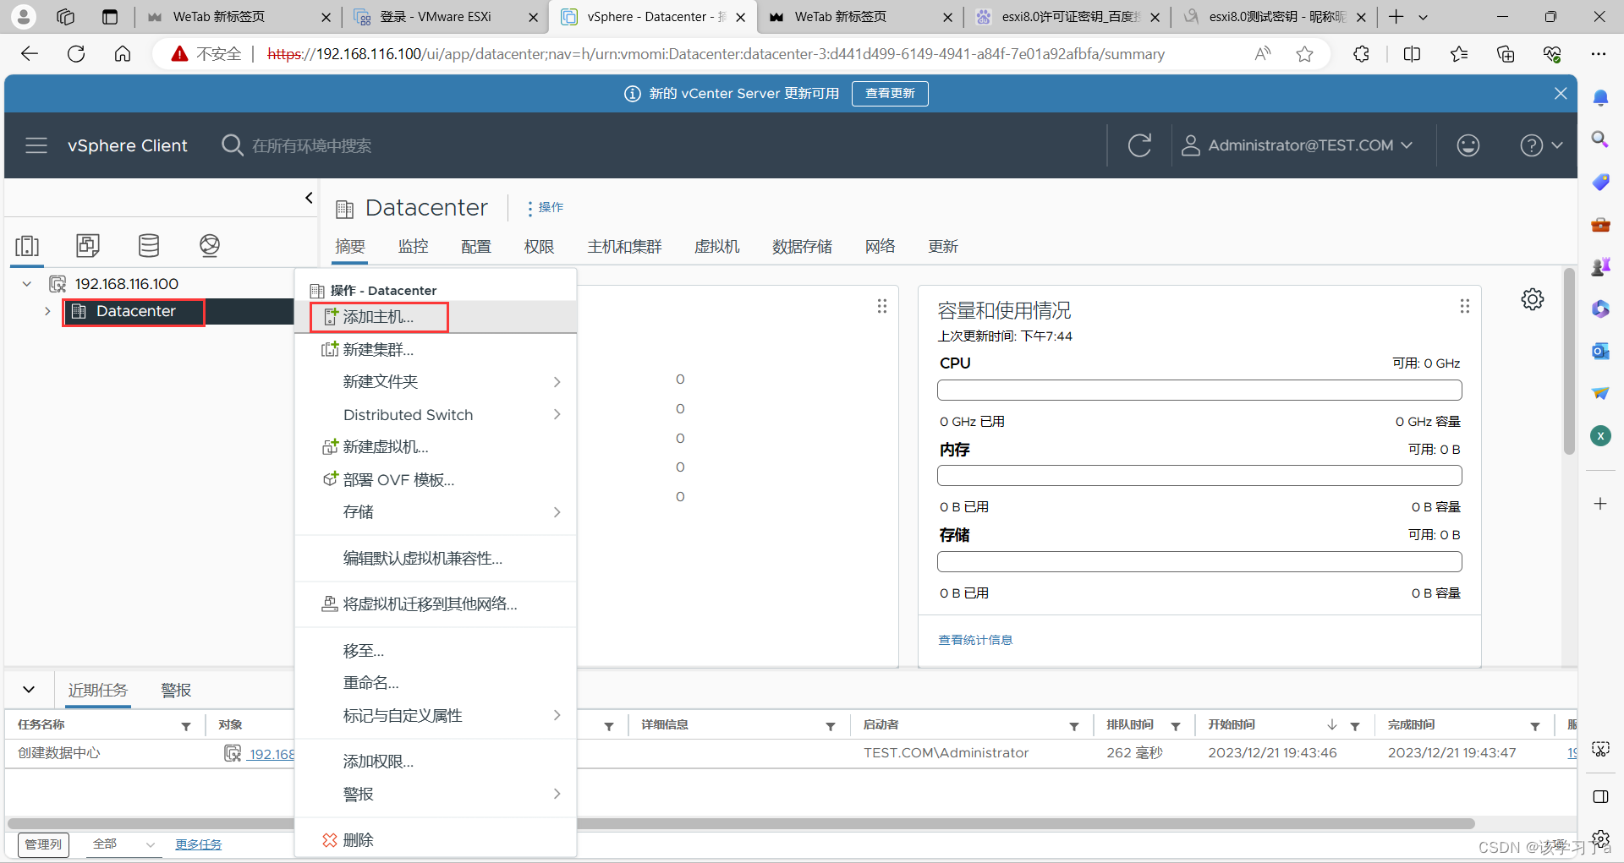
Task: Click the browser address bar URL
Action: pyautogui.click(x=716, y=54)
